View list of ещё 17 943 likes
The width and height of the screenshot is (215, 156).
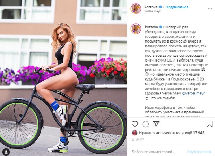pos(195,133)
